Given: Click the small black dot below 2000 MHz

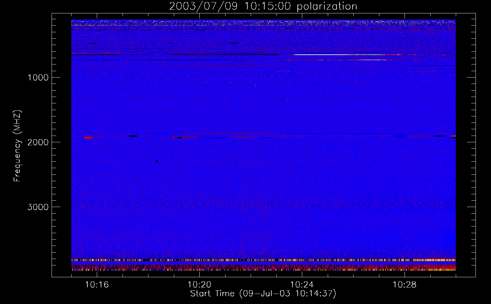Looking at the screenshot, I should click(x=157, y=161).
